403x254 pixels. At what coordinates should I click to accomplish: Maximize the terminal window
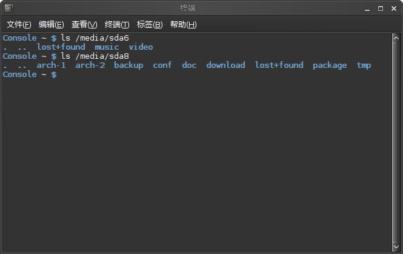(x=381, y=8)
